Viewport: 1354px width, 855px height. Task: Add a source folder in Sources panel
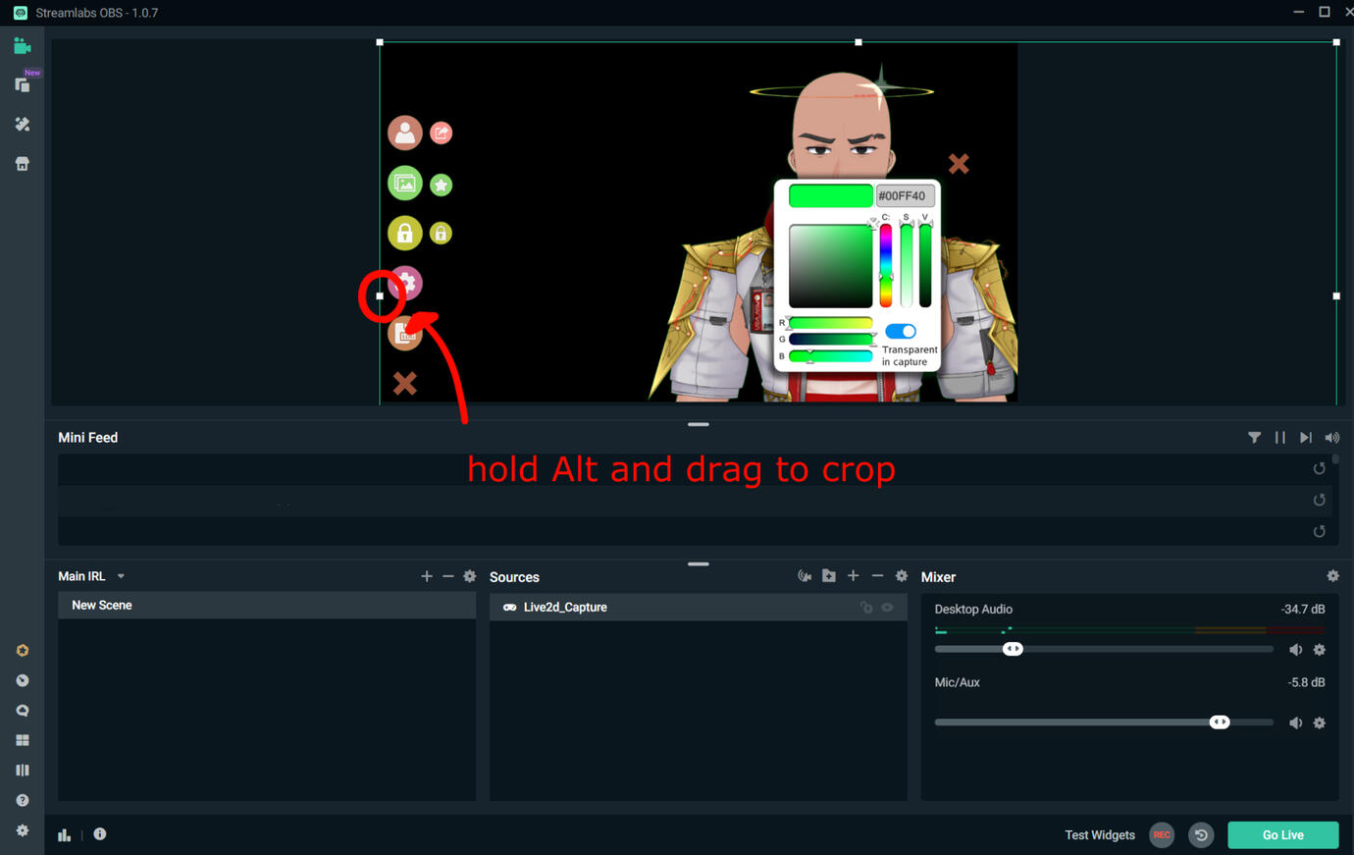(829, 576)
